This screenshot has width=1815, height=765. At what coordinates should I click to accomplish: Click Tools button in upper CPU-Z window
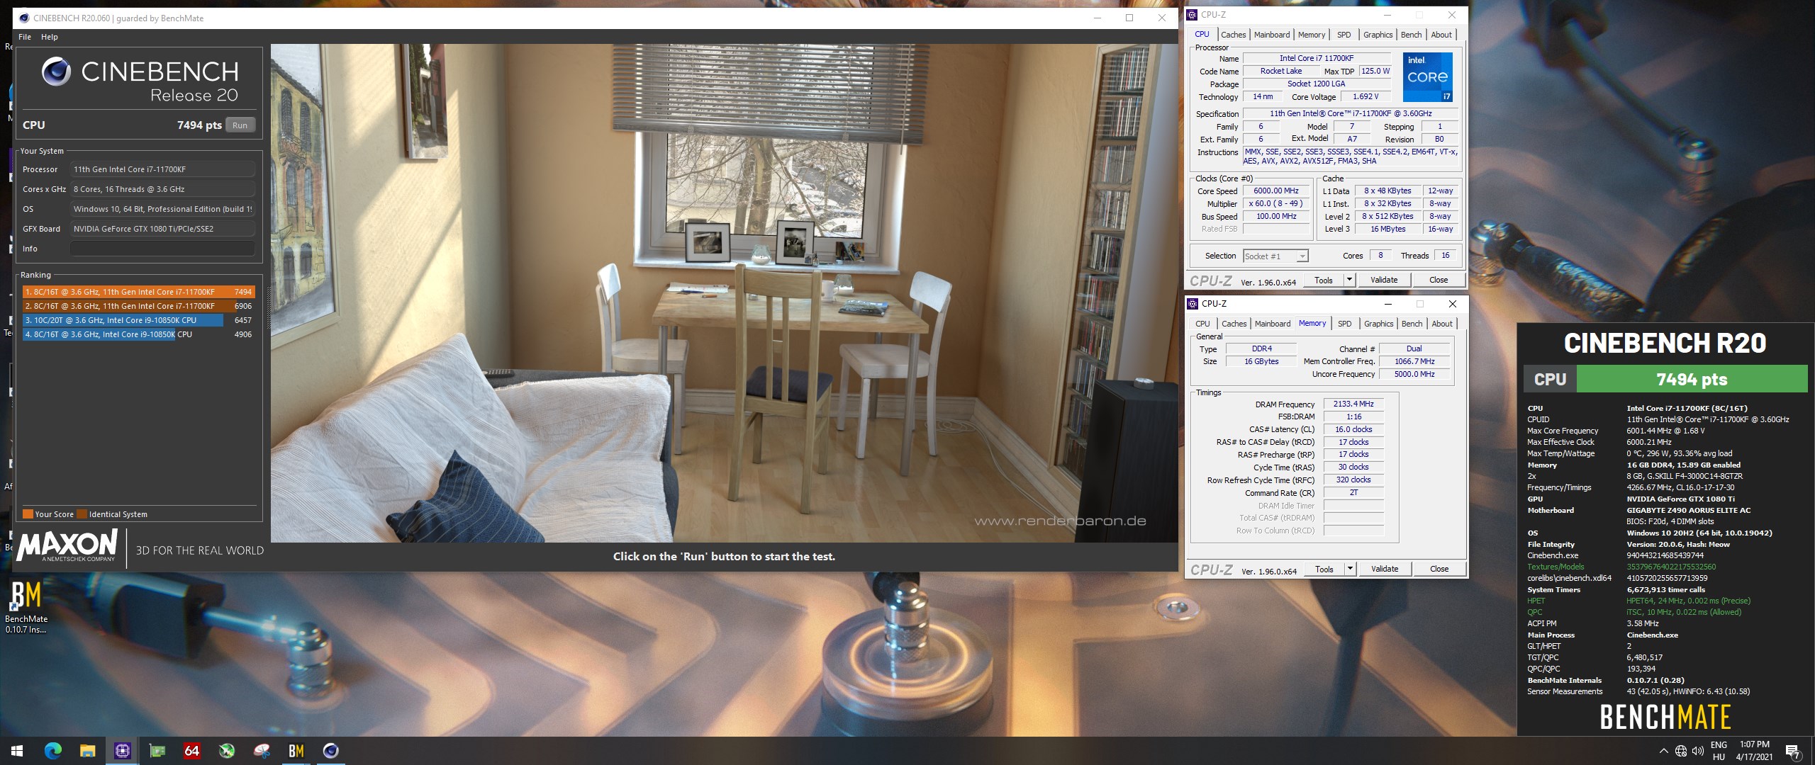[1323, 280]
